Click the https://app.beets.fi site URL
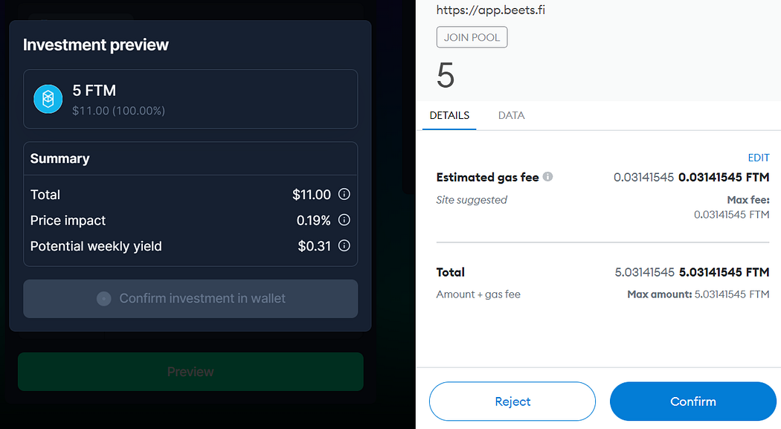Screen dimensions: 781x429 coord(491,10)
